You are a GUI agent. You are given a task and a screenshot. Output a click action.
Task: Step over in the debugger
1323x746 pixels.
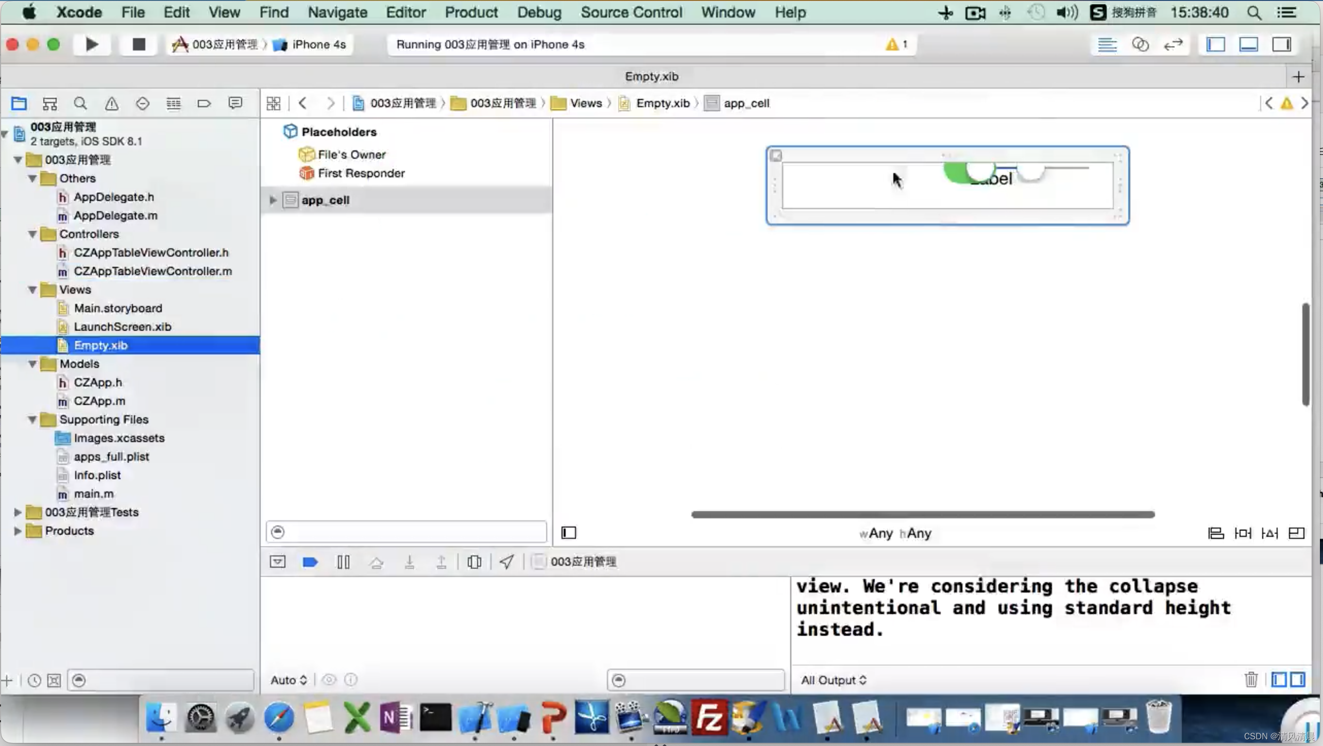coord(377,562)
